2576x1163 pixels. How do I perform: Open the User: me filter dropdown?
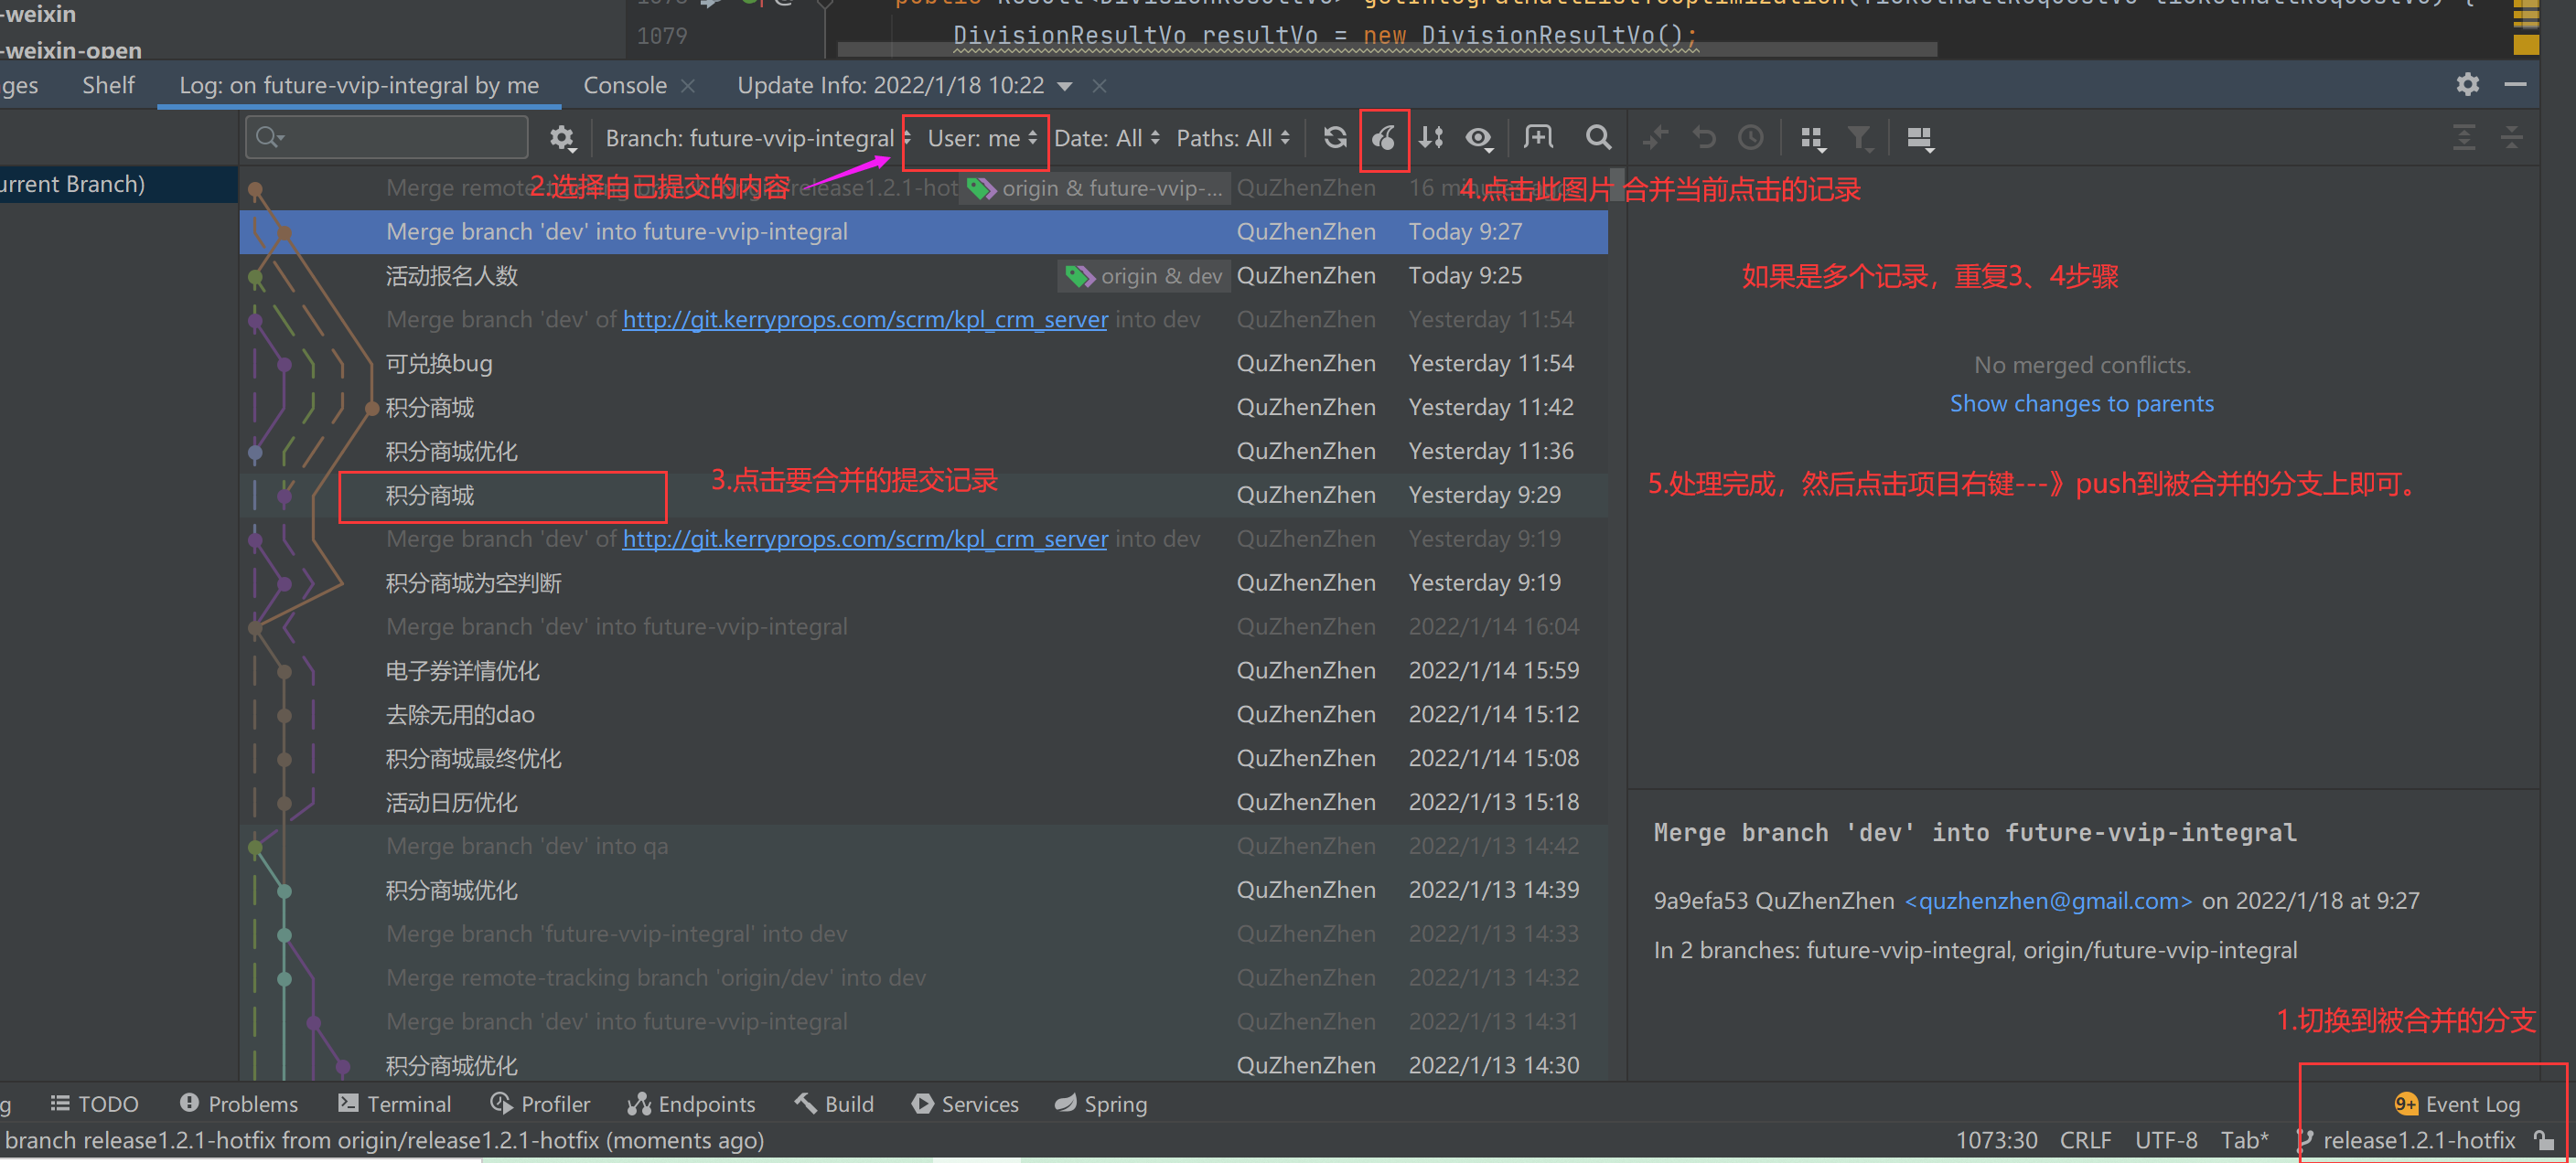982,138
